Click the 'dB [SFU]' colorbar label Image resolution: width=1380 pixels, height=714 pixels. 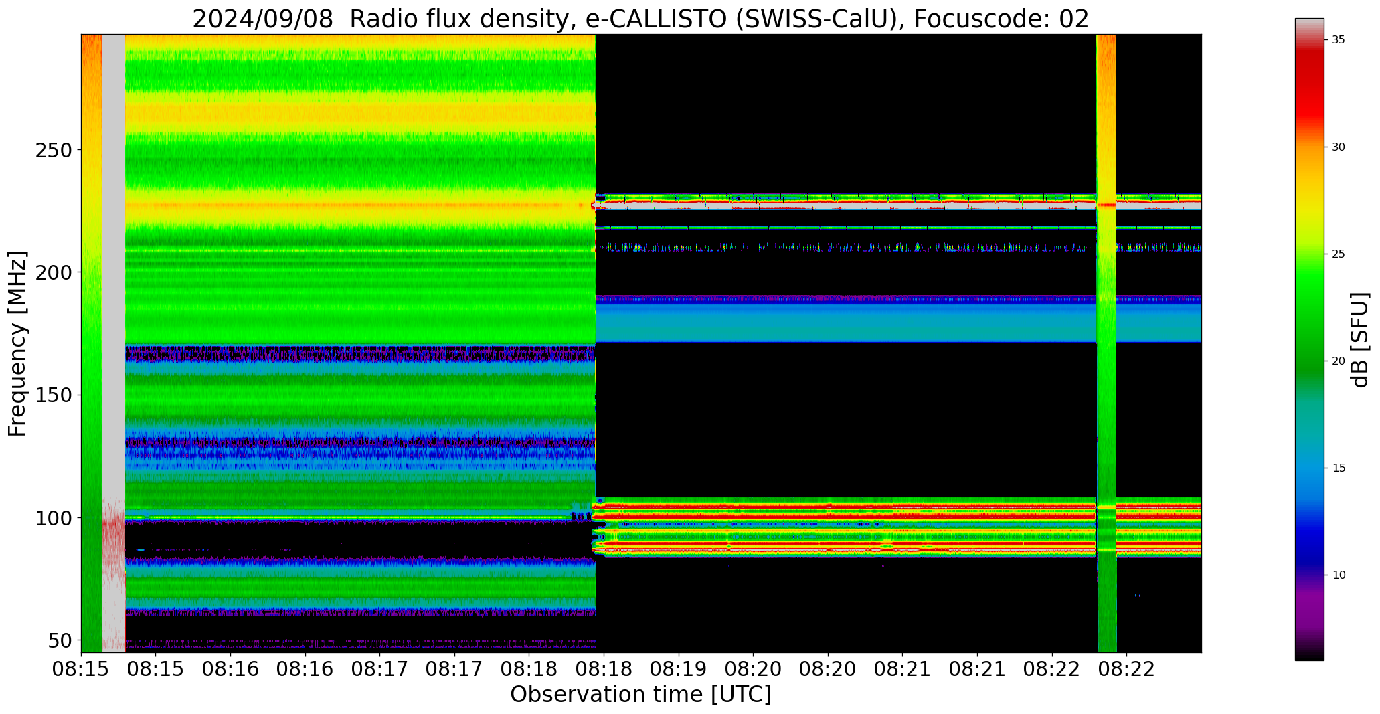(x=1360, y=339)
